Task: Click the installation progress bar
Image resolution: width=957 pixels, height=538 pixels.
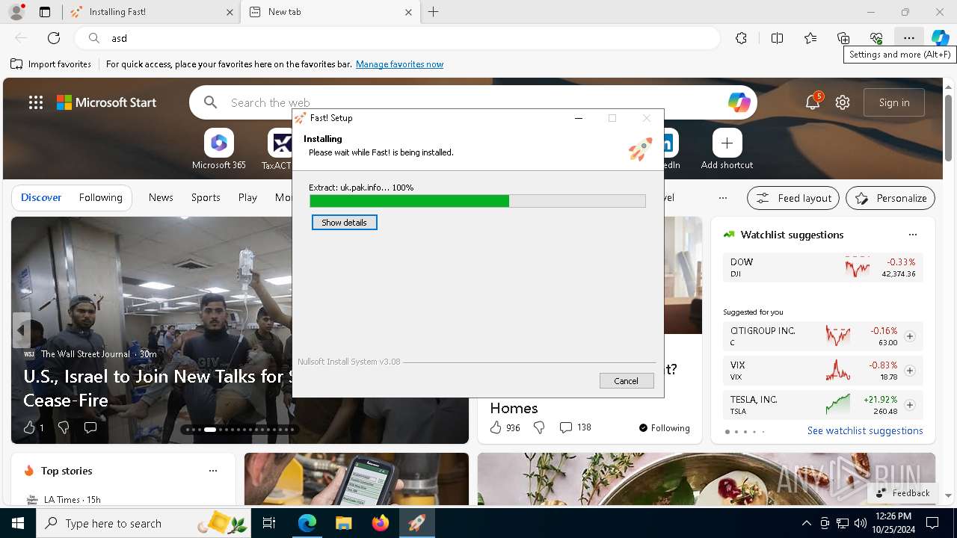Action: (477, 201)
